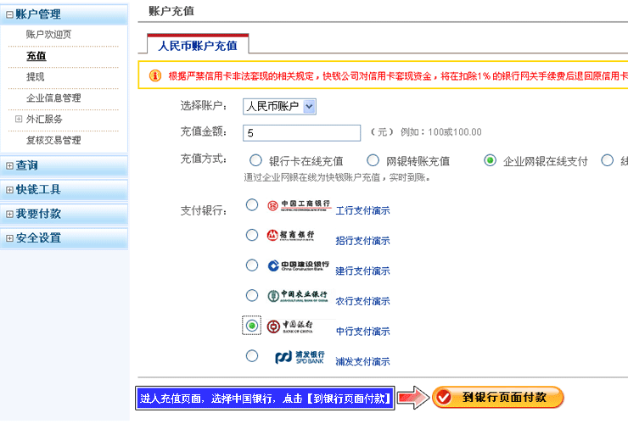This screenshot has height=424, width=628.
Task: Open the 建行支付演示 link
Action: (x=362, y=271)
